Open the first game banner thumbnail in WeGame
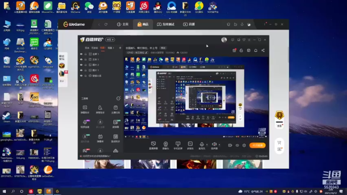The width and height of the screenshot is (347, 195). click(104, 164)
